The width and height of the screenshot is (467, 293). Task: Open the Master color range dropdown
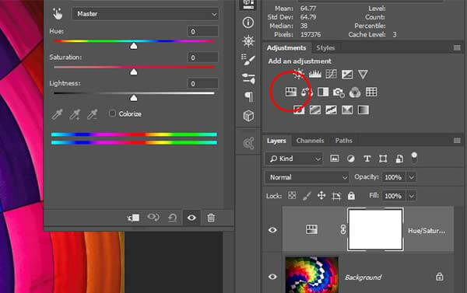(x=146, y=14)
